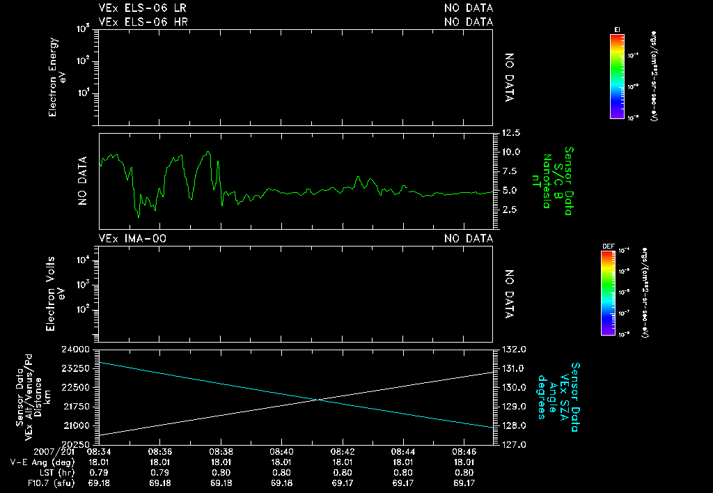Click the '69.18' F10.7 value under 08:34
Screen dimensions: 713x493
99,483
